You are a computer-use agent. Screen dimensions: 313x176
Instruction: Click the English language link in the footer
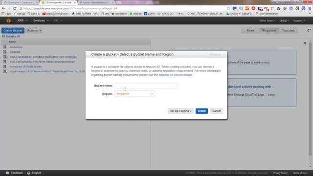[x=37, y=173]
